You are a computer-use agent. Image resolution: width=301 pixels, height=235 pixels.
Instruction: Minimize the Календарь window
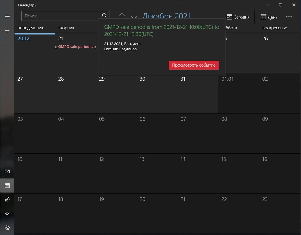267,5
